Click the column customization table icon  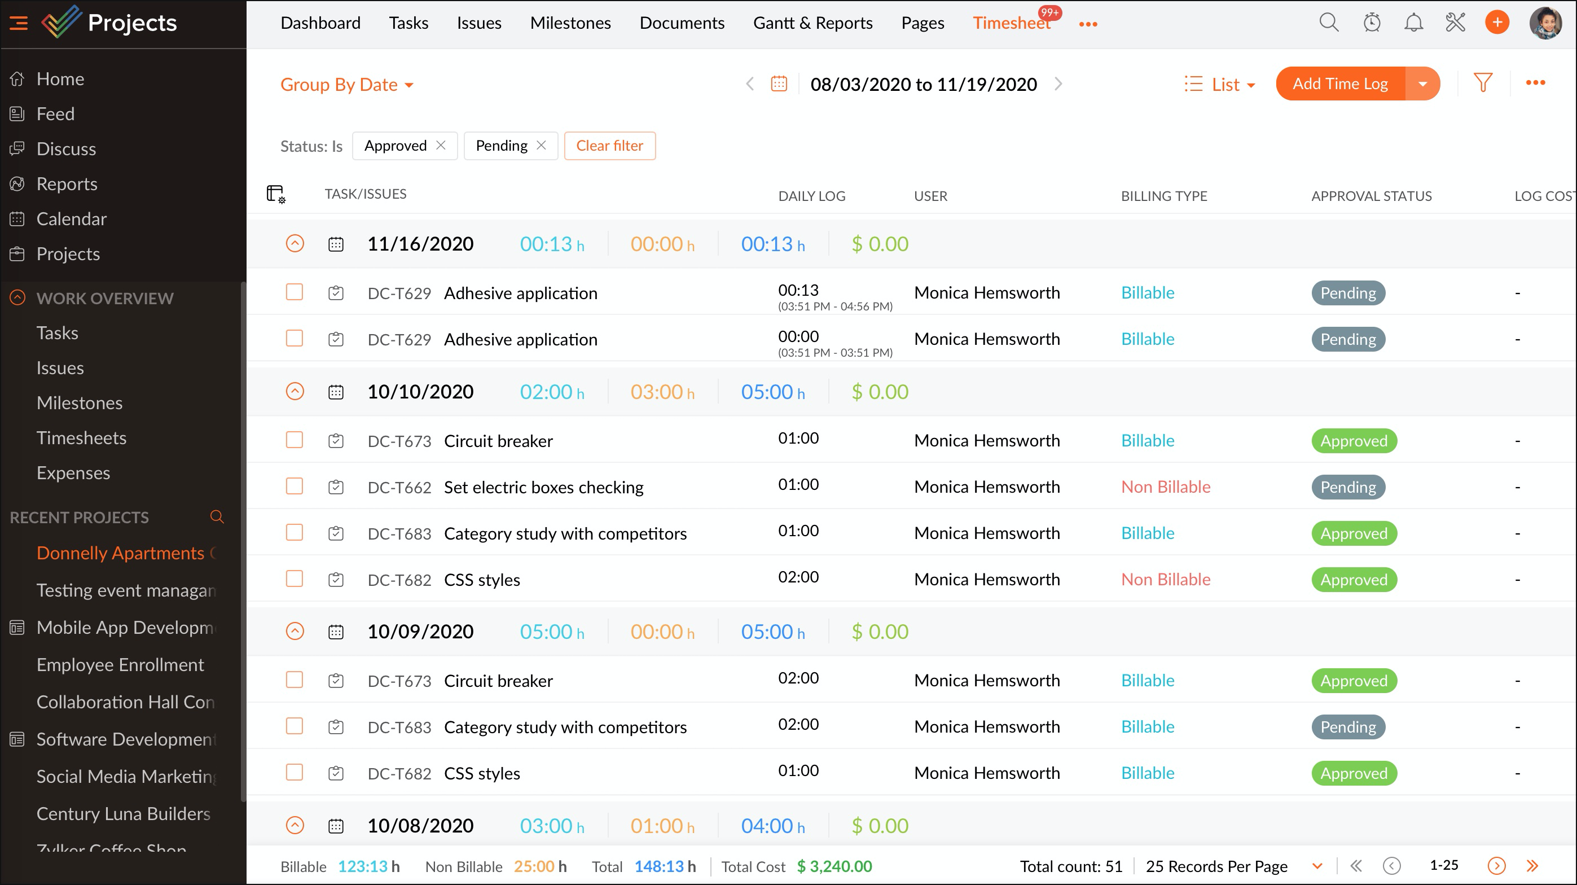point(275,194)
